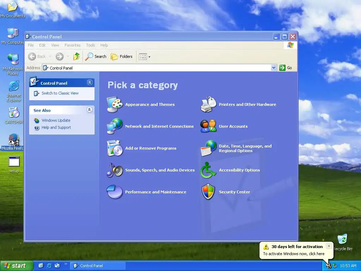Open Printers and Other Hardware icon

[x=209, y=104]
